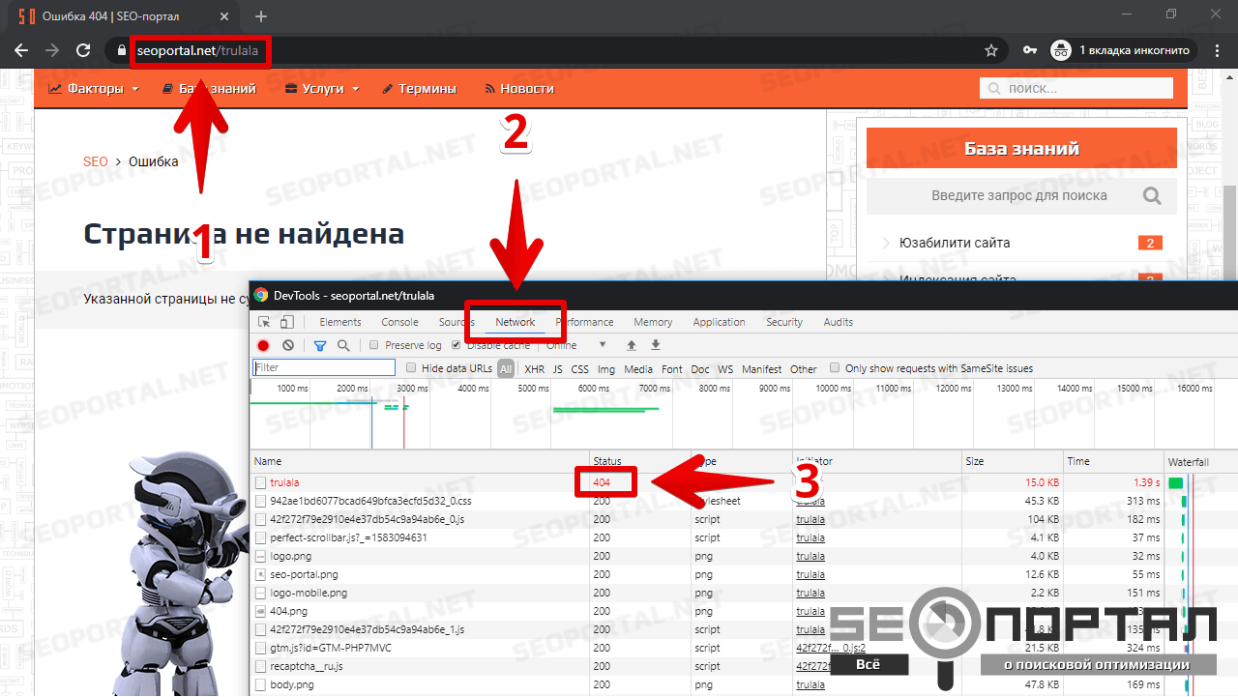Tick Only show requests with SameSite issues
The height and width of the screenshot is (697, 1238).
835,368
